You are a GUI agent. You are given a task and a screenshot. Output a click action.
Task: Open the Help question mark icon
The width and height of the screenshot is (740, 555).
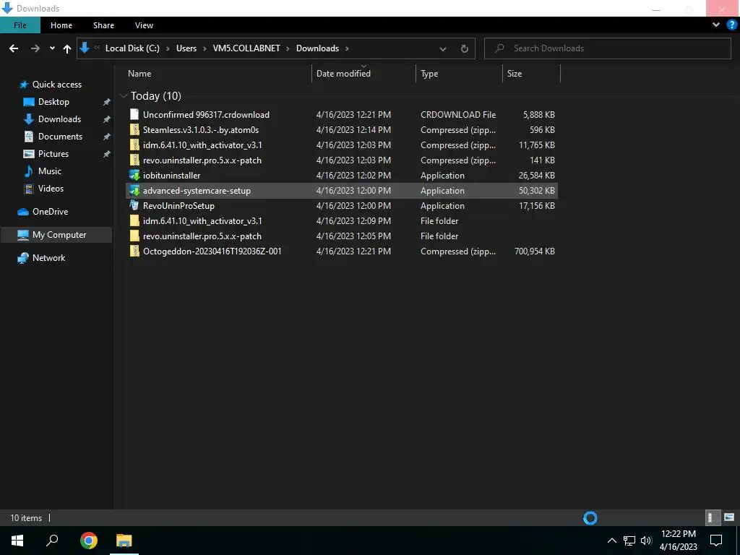tap(731, 25)
